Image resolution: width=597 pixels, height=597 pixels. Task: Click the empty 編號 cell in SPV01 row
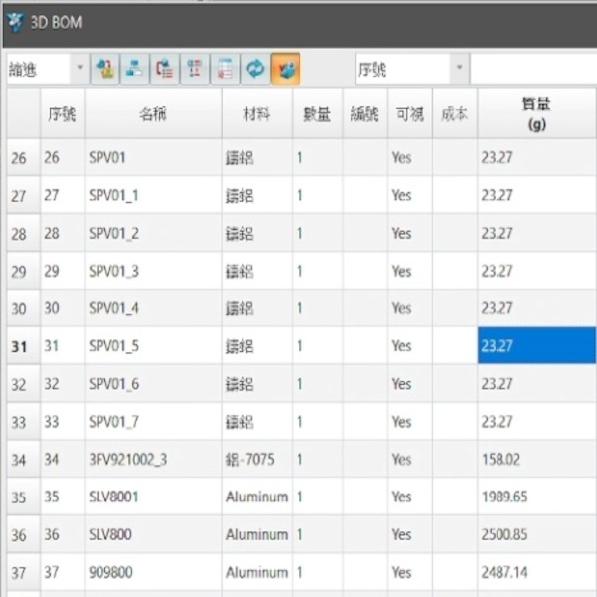point(365,157)
